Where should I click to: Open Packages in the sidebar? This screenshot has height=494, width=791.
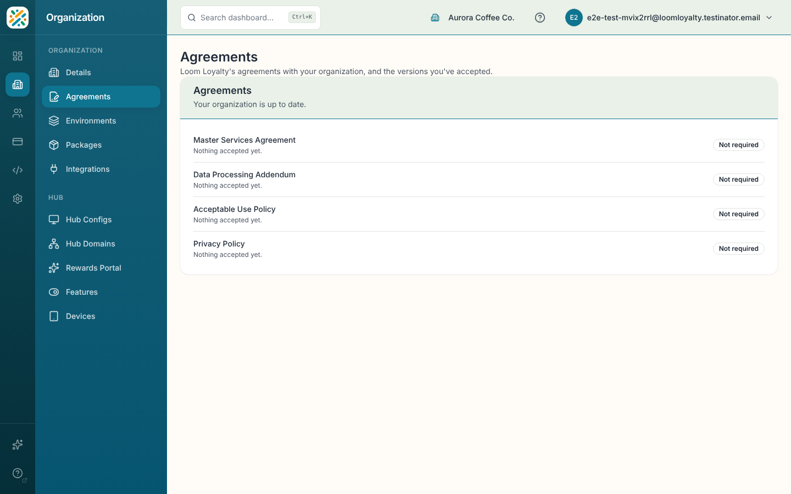tap(101, 145)
